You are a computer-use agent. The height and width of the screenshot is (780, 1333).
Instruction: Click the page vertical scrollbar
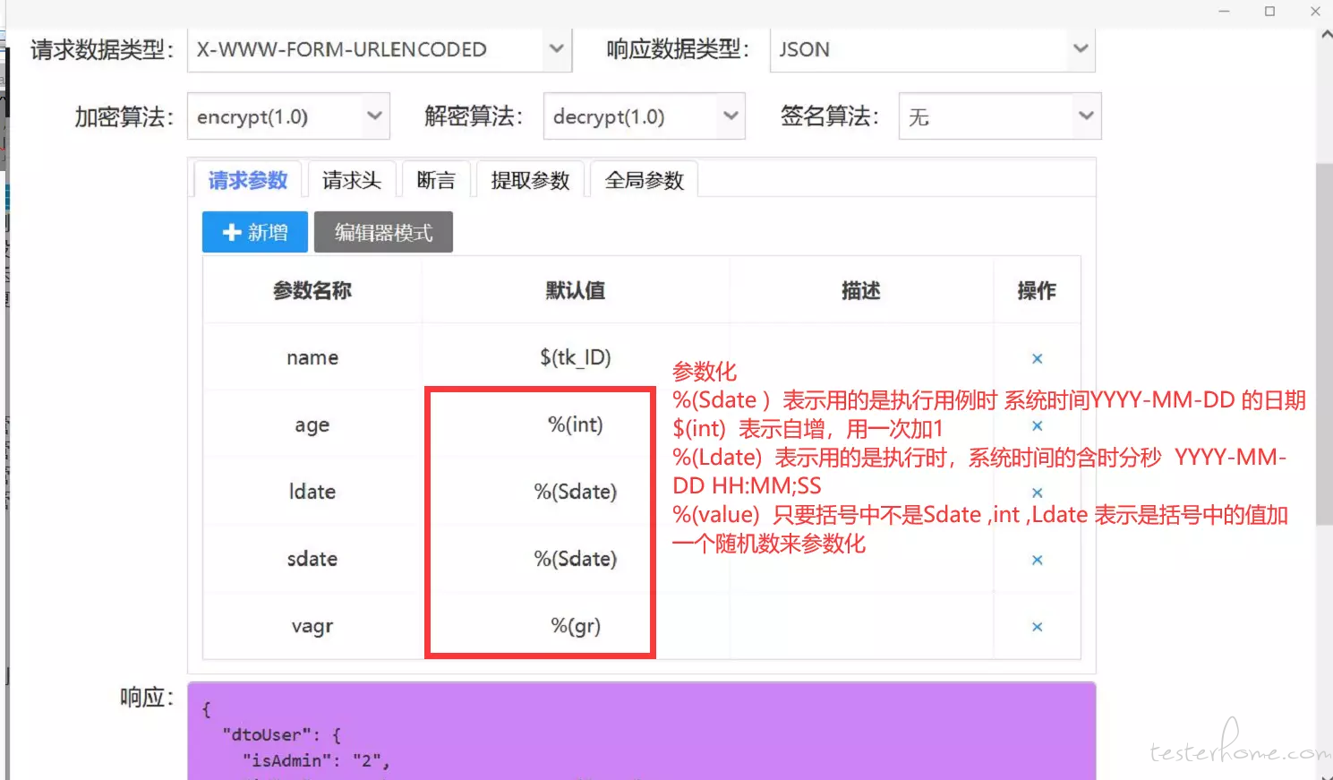[x=1324, y=344]
